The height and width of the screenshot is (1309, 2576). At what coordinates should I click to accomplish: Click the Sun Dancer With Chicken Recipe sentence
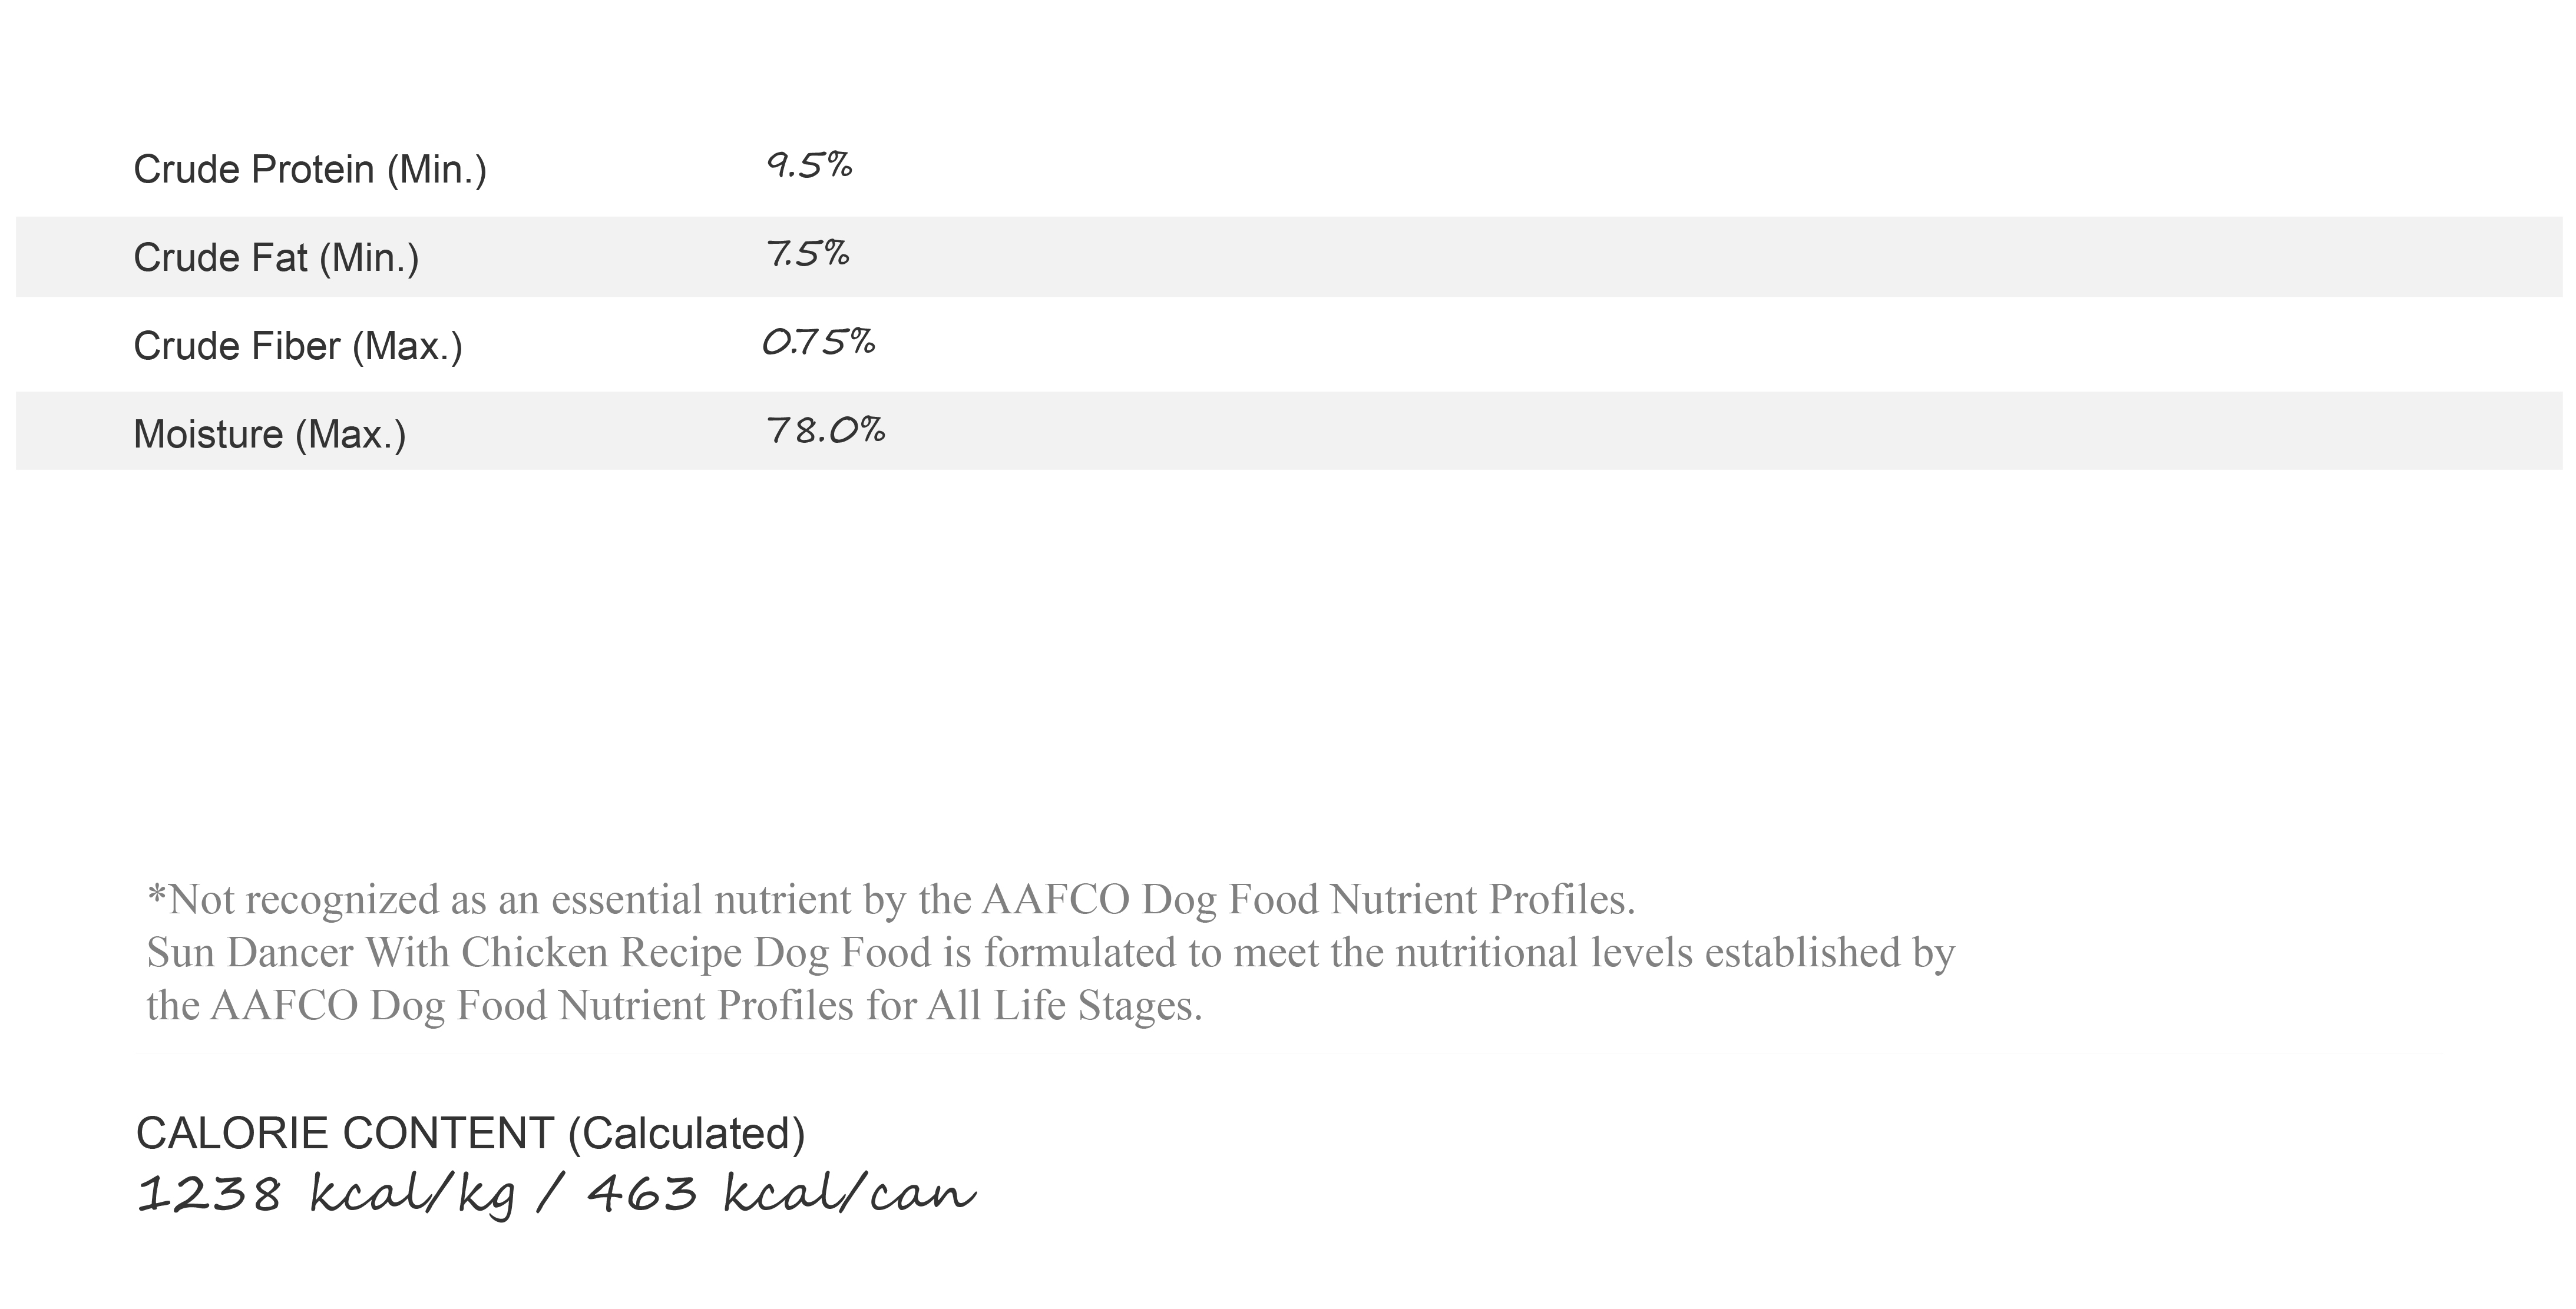click(x=1051, y=952)
